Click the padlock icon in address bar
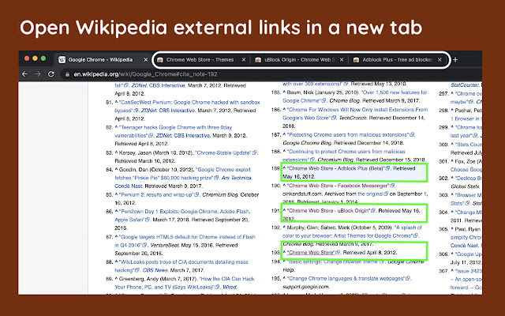Viewport: 505px width, 316px height. point(67,74)
